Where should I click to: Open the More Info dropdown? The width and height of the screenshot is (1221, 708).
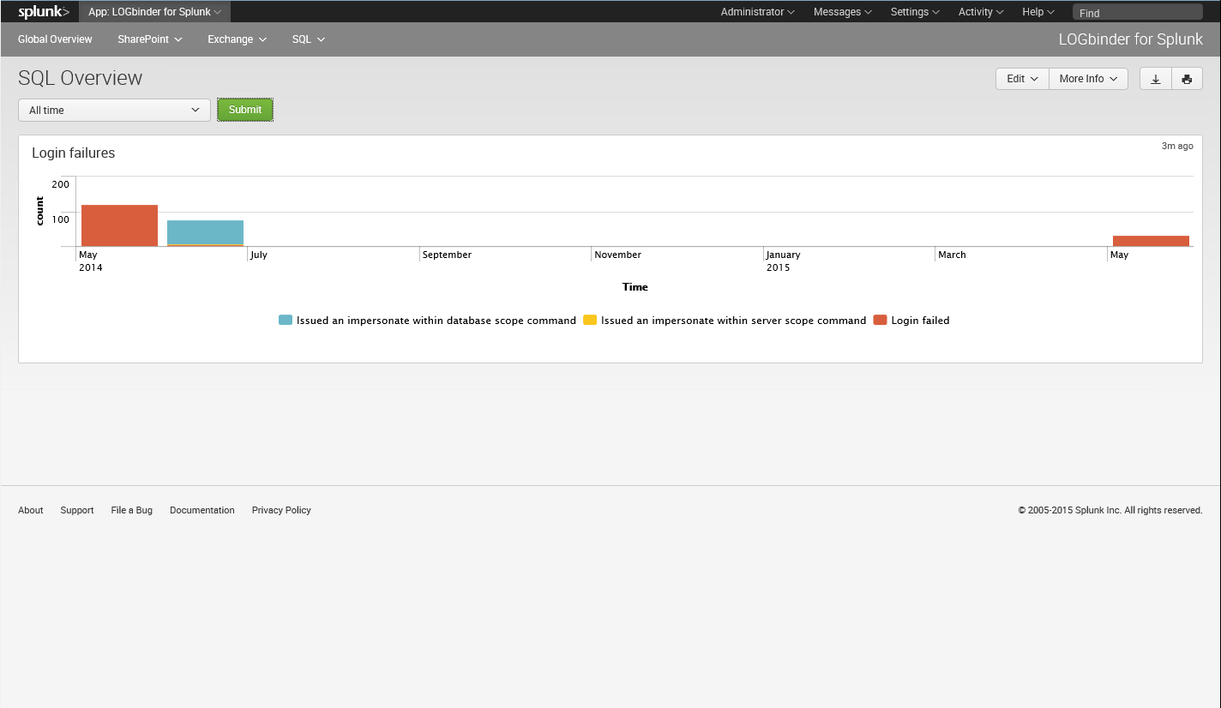(1088, 79)
